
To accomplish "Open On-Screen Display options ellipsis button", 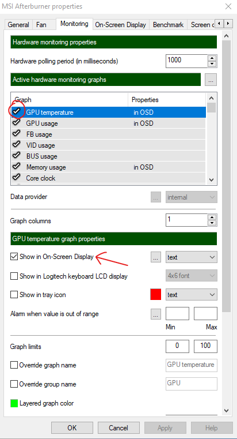I will (x=156, y=257).
